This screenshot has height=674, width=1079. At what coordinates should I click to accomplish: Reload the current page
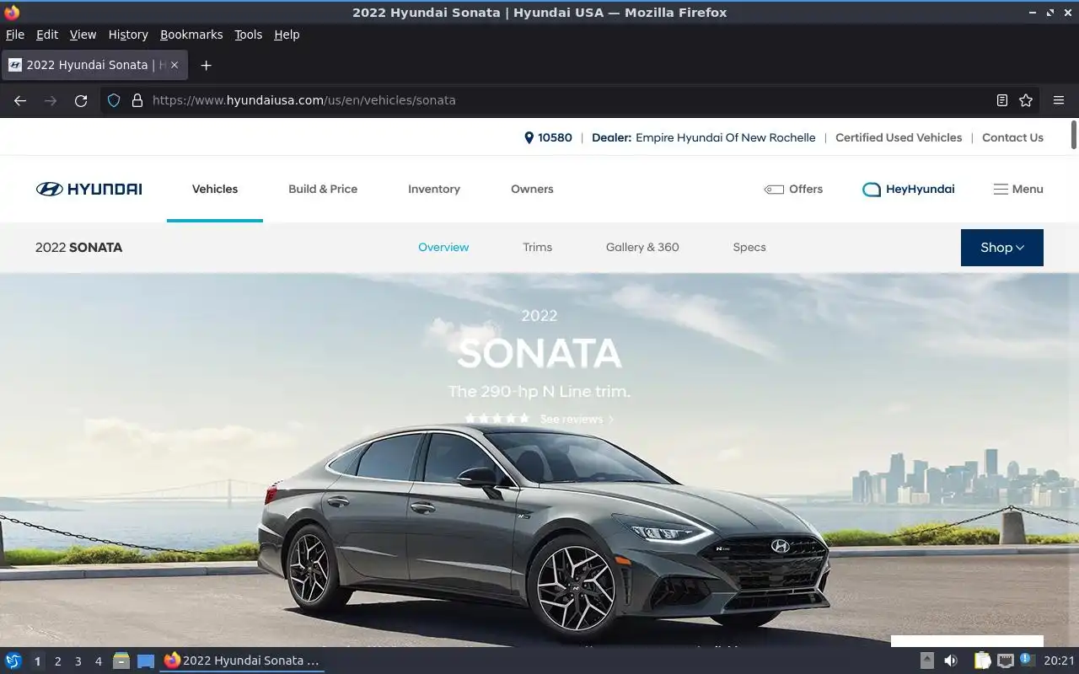pyautogui.click(x=81, y=100)
